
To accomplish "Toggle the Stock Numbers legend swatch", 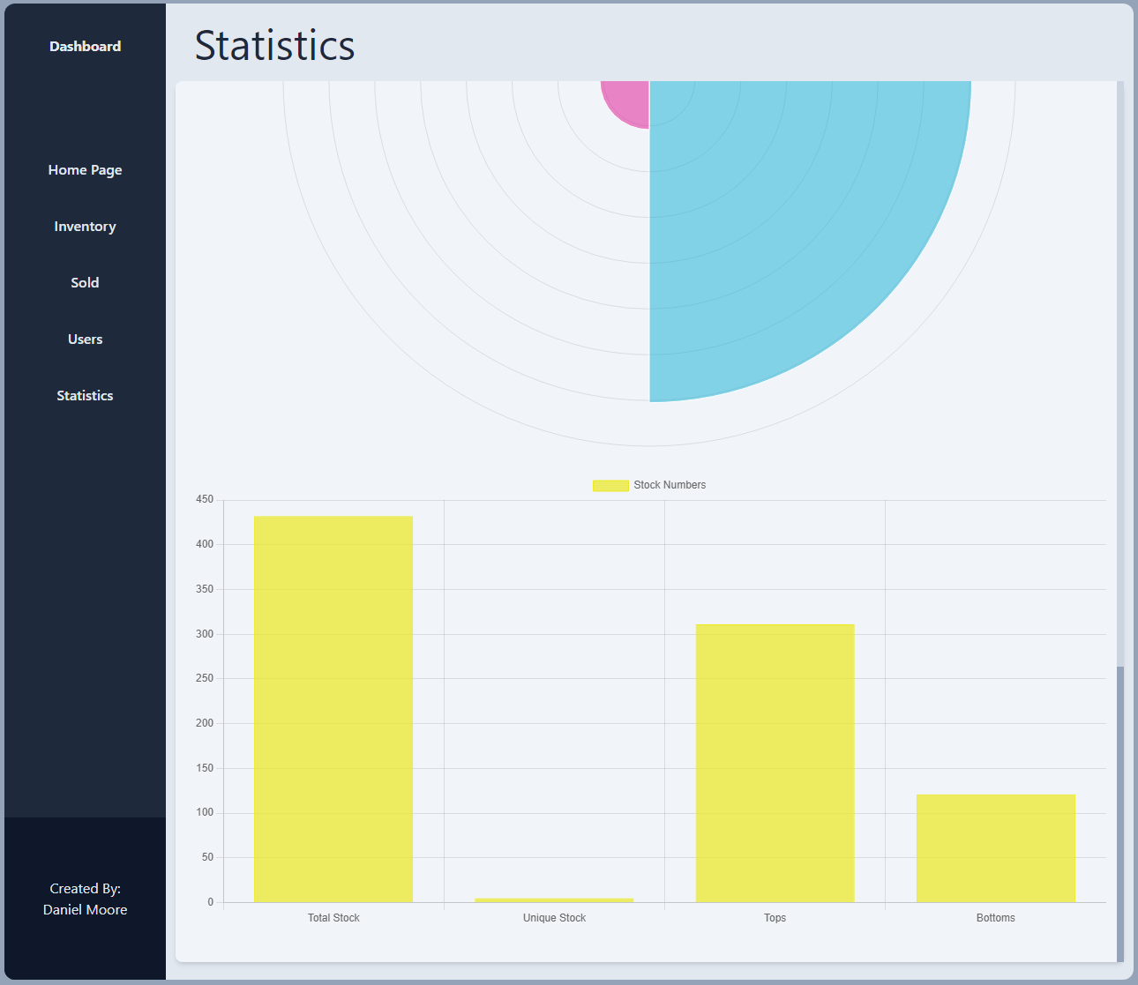I will click(x=610, y=485).
